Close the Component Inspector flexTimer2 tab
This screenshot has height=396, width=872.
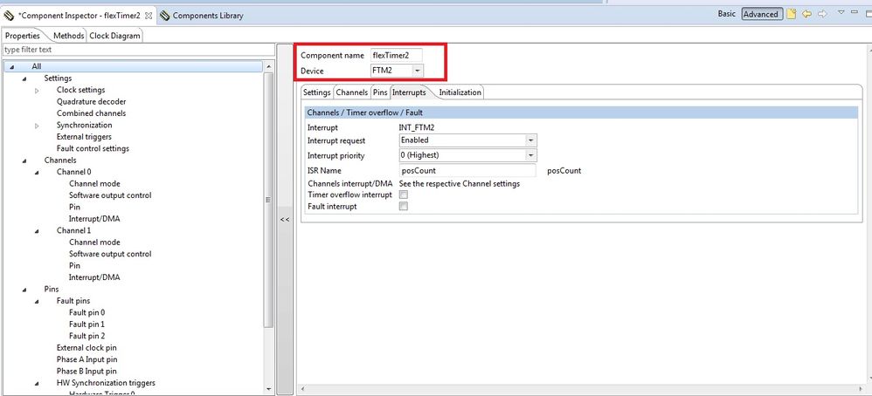148,16
